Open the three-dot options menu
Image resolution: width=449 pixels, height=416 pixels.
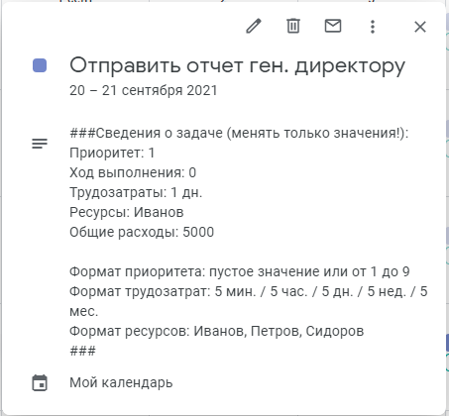click(x=373, y=27)
